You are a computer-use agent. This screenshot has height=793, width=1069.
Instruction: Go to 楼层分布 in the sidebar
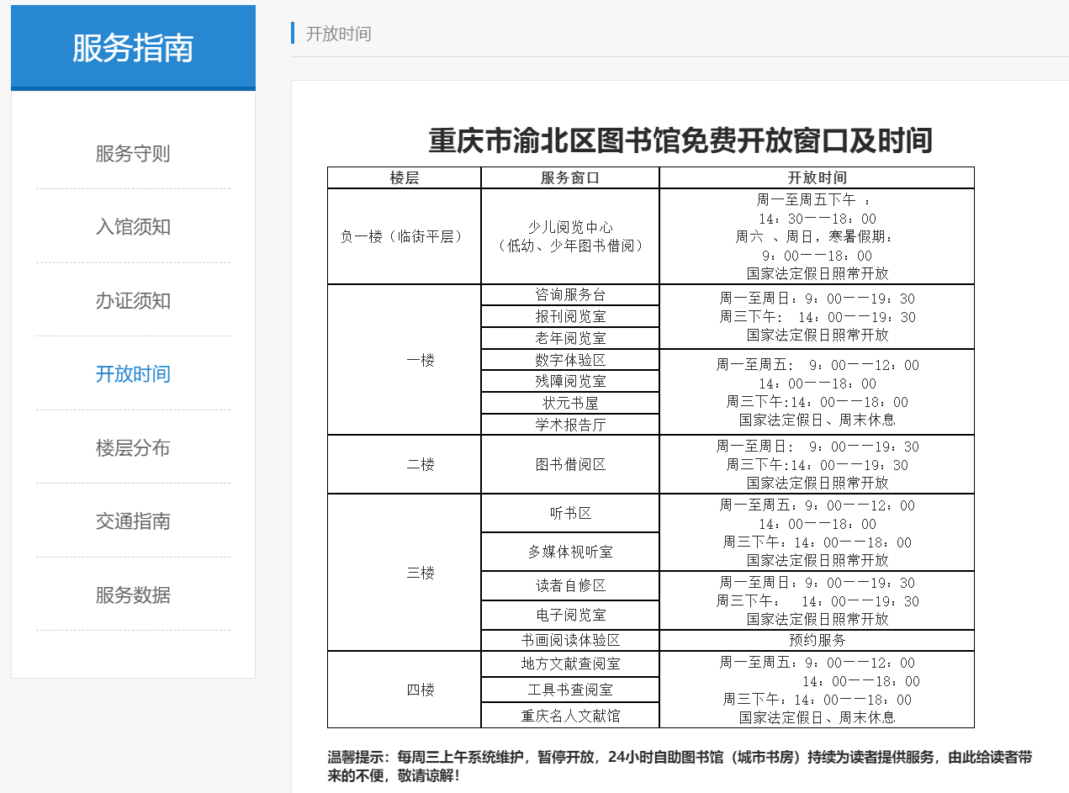tap(133, 448)
